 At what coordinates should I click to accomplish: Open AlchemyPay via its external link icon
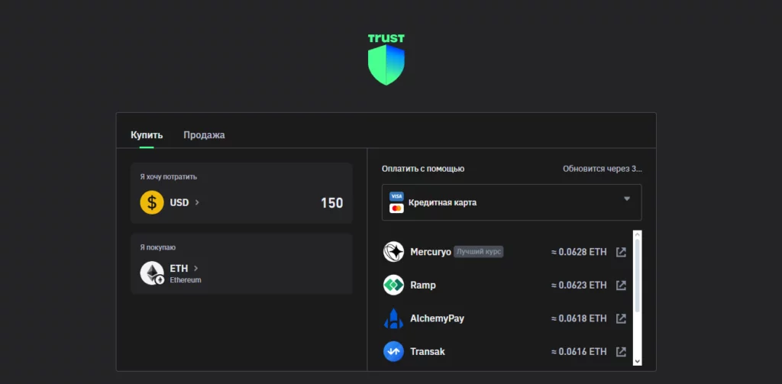coord(621,318)
